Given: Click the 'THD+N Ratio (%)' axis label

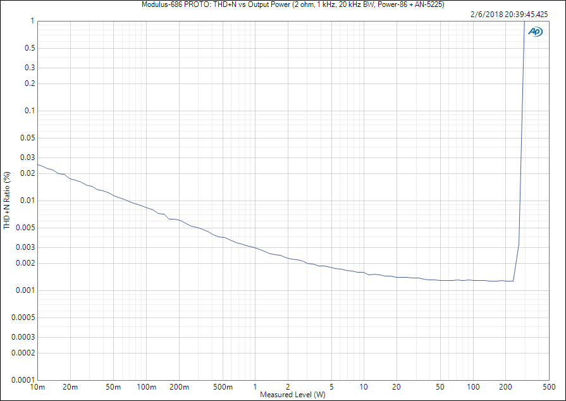Looking at the screenshot, I should [7, 200].
